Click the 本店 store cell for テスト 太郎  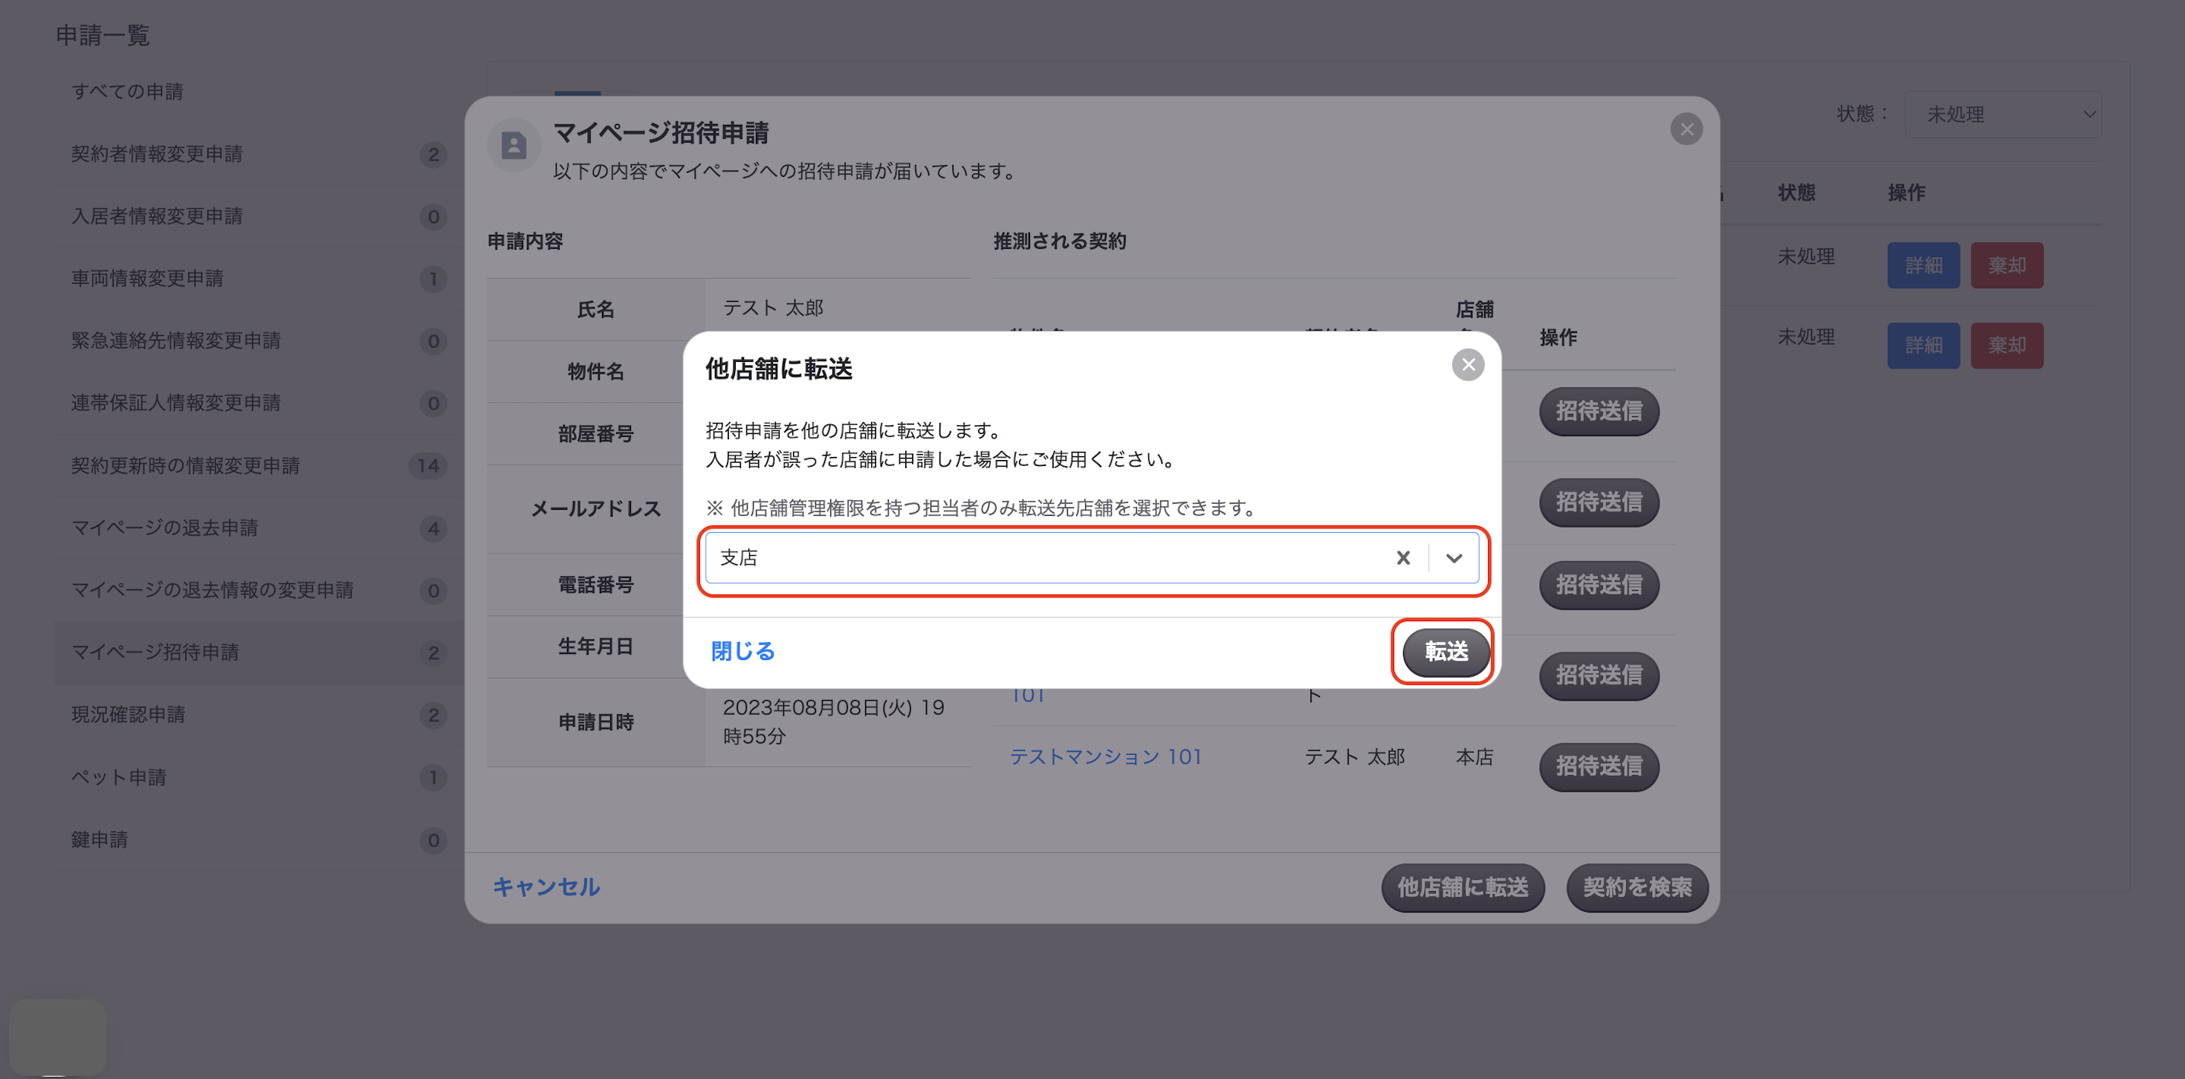(1475, 756)
